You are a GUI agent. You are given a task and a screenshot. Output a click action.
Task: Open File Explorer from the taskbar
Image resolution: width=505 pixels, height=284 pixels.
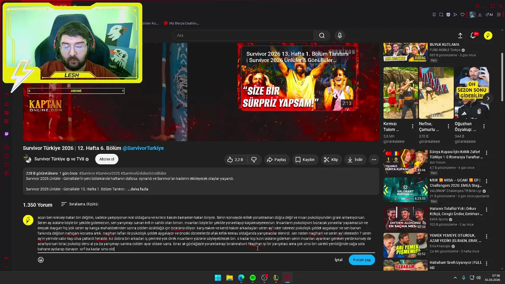pos(229,278)
